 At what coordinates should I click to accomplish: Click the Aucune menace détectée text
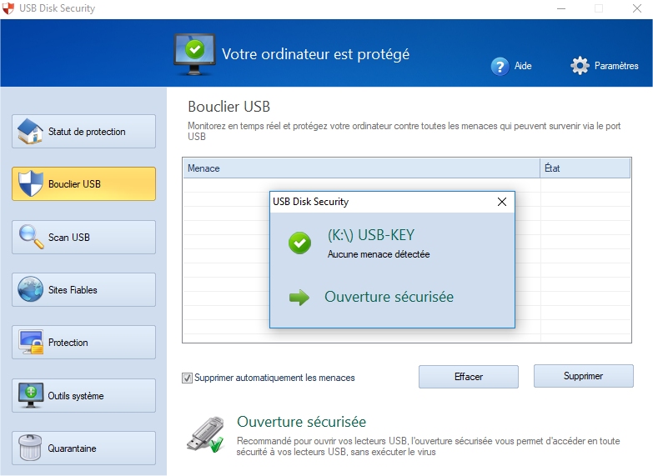(x=379, y=254)
